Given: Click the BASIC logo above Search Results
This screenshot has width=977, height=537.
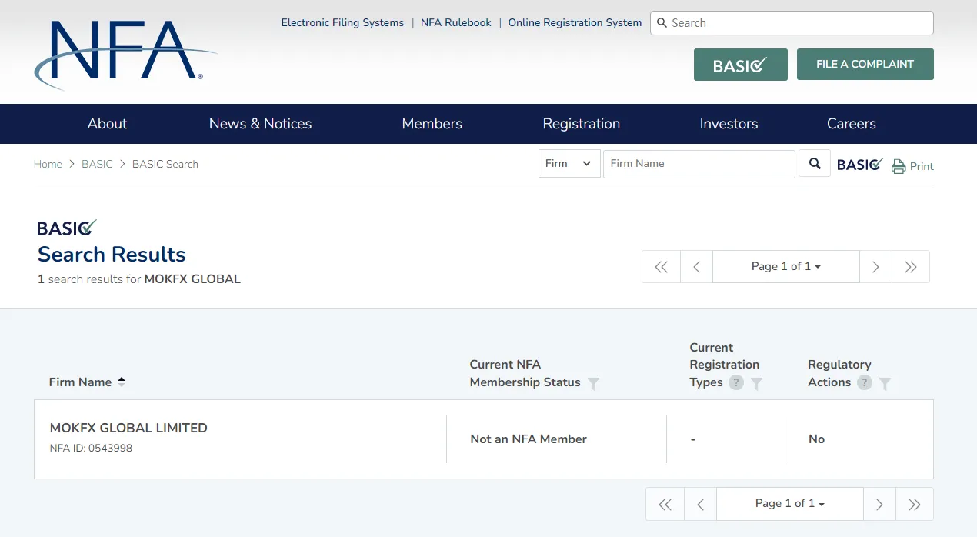Looking at the screenshot, I should pos(67,228).
